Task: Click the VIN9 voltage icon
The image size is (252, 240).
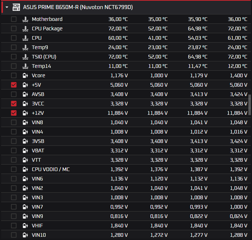Action: 25,216
